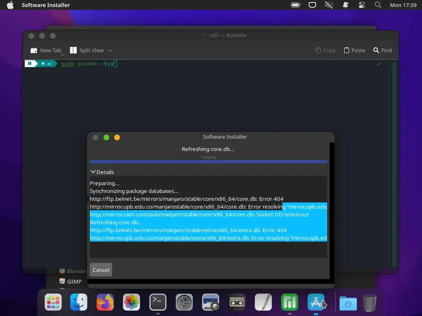
Task: Click the Refreshing core.db... heading
Action: click(x=208, y=149)
